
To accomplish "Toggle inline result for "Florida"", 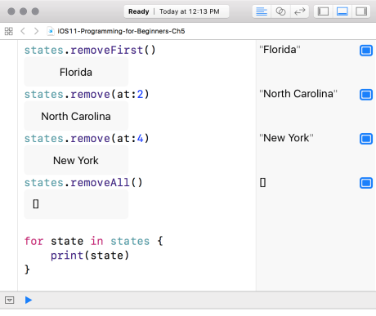I will point(366,51).
